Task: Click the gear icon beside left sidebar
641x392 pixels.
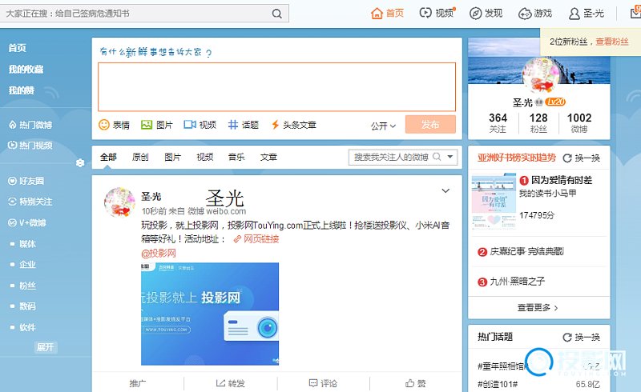Action: pos(80,163)
